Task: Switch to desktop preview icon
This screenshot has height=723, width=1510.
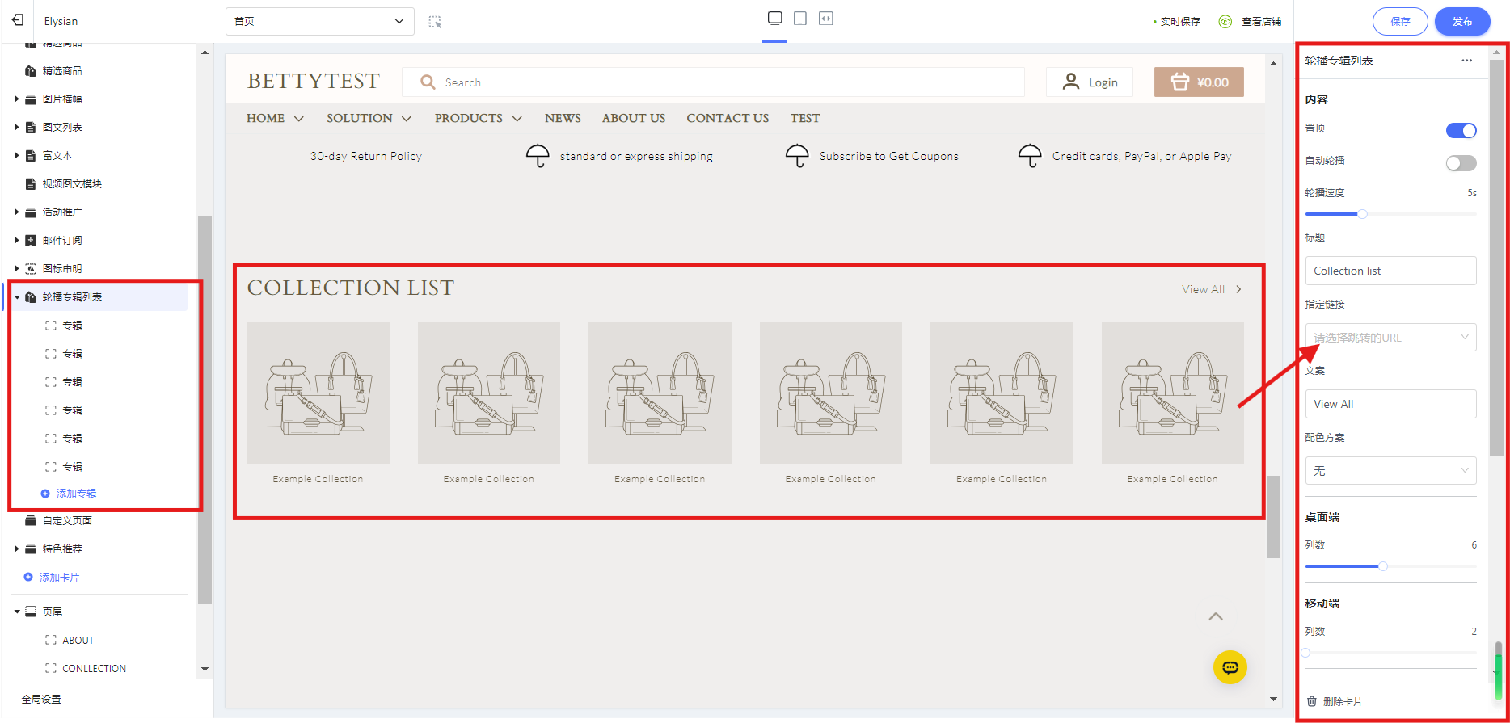Action: 774,19
